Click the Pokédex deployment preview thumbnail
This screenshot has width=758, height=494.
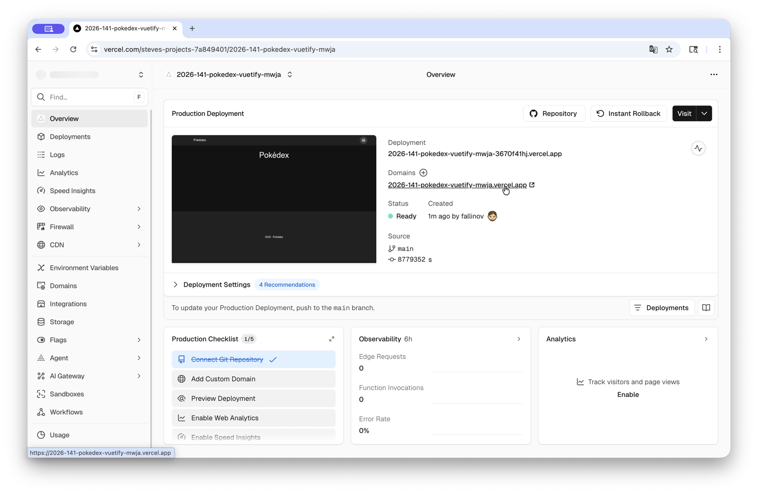coord(274,199)
